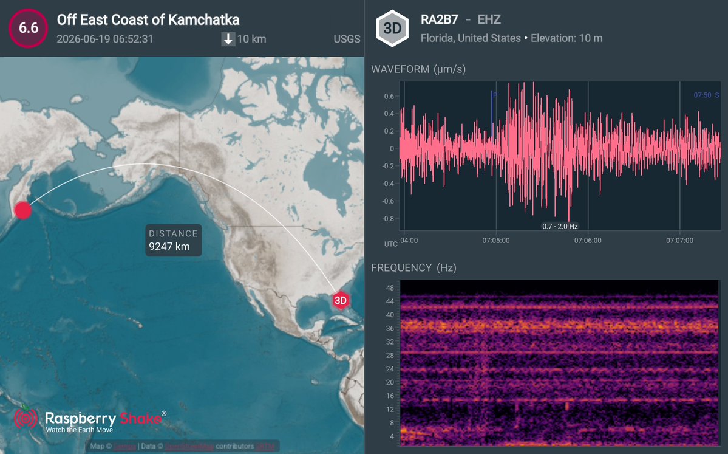Viewport: 728px width, 454px height.
Task: Click the RA2B7 station code
Action: pos(439,19)
